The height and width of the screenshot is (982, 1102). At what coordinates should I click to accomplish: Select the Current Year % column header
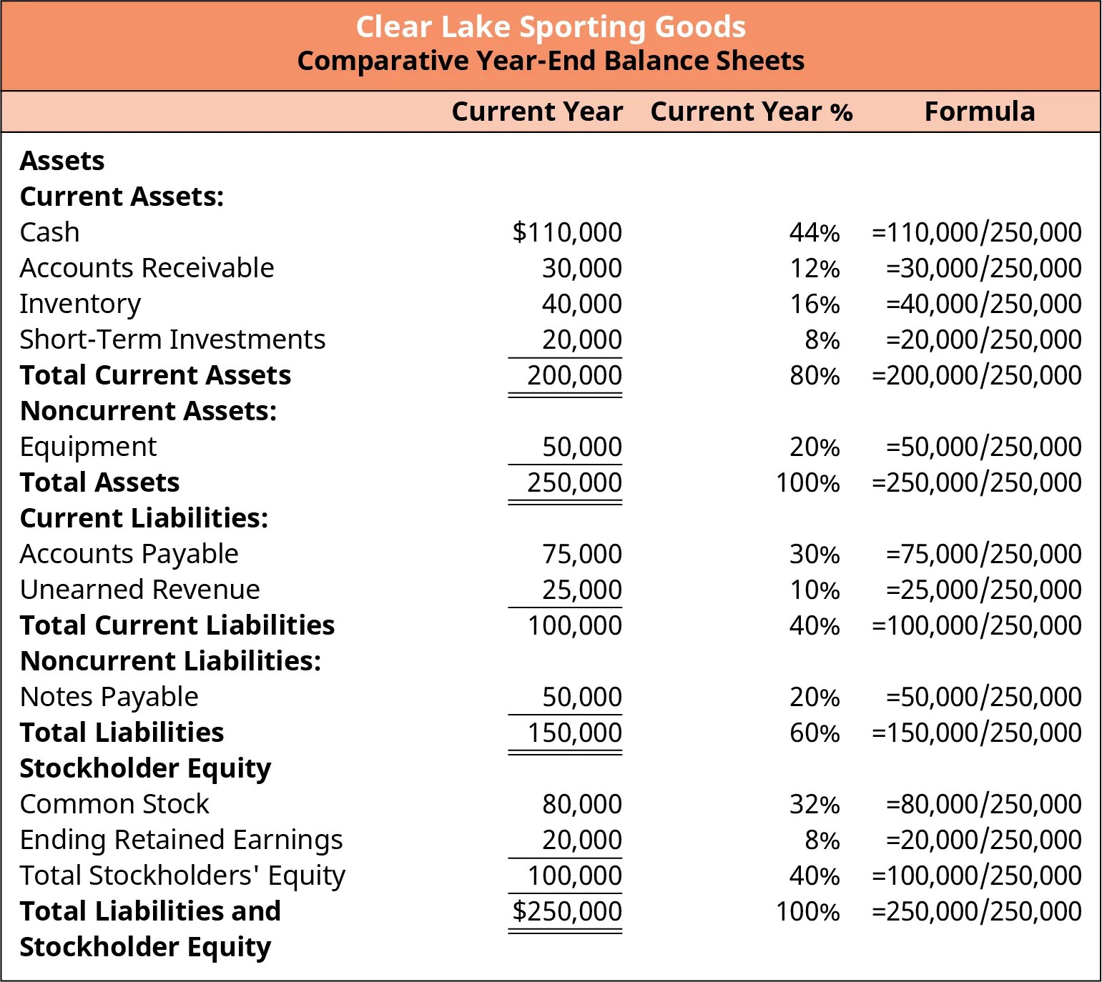pos(751,111)
